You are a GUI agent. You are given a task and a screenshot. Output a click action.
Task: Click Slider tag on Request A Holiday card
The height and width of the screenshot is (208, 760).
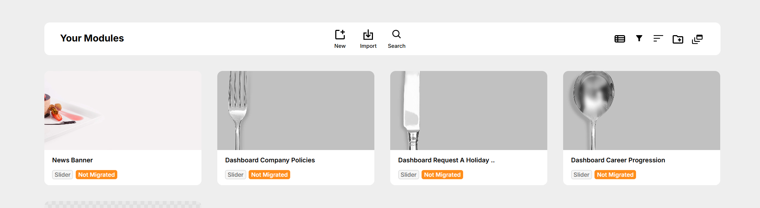coord(408,175)
